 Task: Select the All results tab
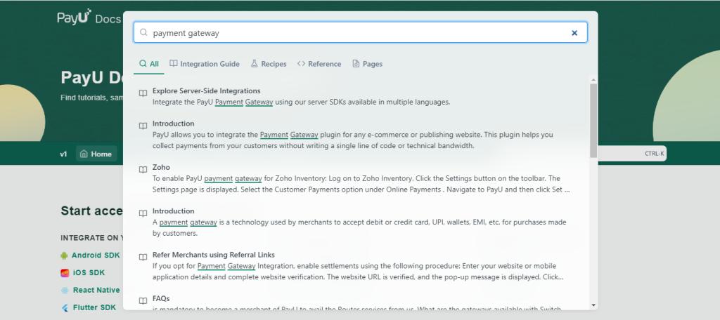point(149,64)
